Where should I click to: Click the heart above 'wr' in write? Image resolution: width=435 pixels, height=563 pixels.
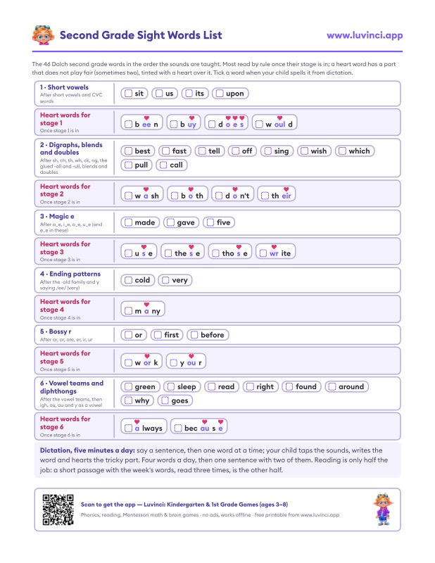pyautogui.click(x=274, y=247)
